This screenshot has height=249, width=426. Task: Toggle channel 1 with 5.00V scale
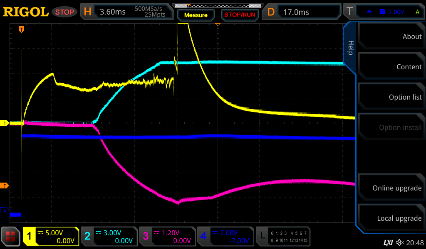[x=51, y=237]
